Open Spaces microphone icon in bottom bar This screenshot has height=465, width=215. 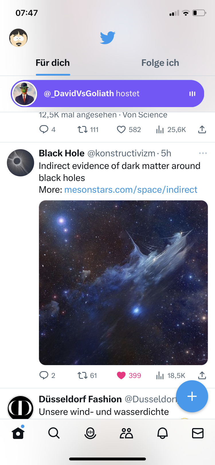90,433
